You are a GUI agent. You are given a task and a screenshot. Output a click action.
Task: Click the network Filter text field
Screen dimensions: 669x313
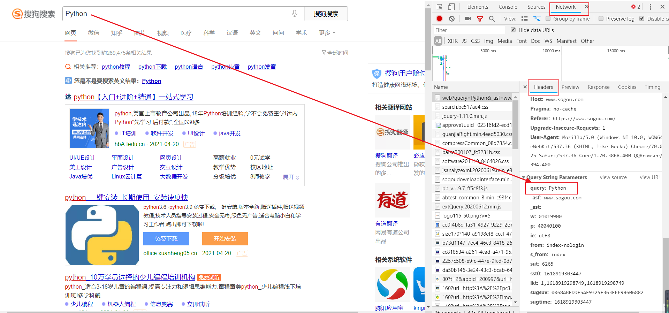click(x=469, y=30)
